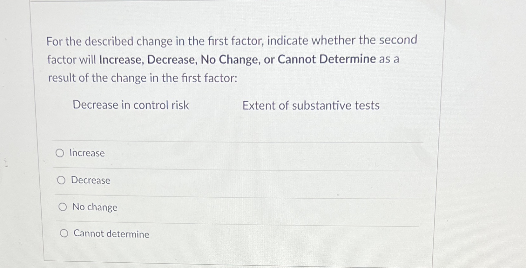
Task: Select the Cannot determine radio button
Action: tap(64, 233)
